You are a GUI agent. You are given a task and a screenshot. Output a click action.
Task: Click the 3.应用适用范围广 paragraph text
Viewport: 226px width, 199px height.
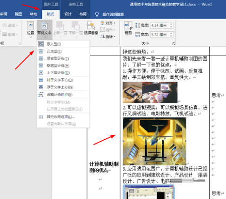pos(165,175)
